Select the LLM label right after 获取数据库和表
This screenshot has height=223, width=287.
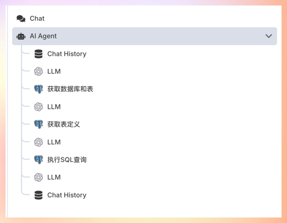point(54,107)
